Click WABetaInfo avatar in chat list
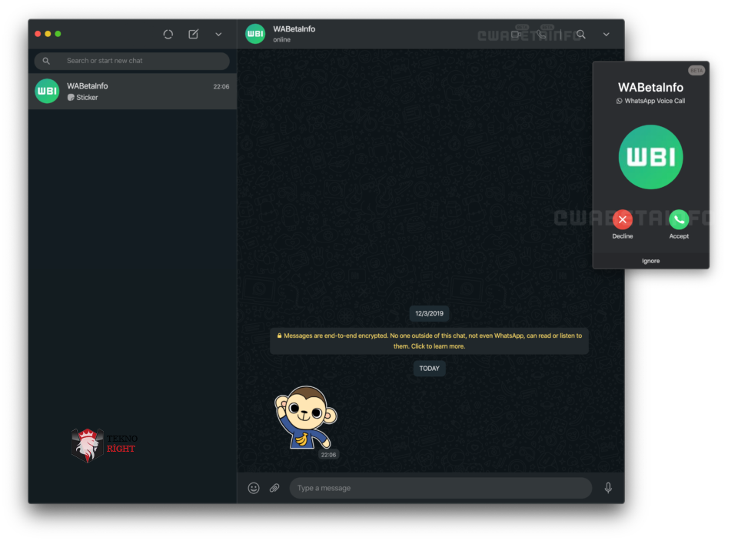Image resolution: width=738 pixels, height=541 pixels. pyautogui.click(x=47, y=91)
